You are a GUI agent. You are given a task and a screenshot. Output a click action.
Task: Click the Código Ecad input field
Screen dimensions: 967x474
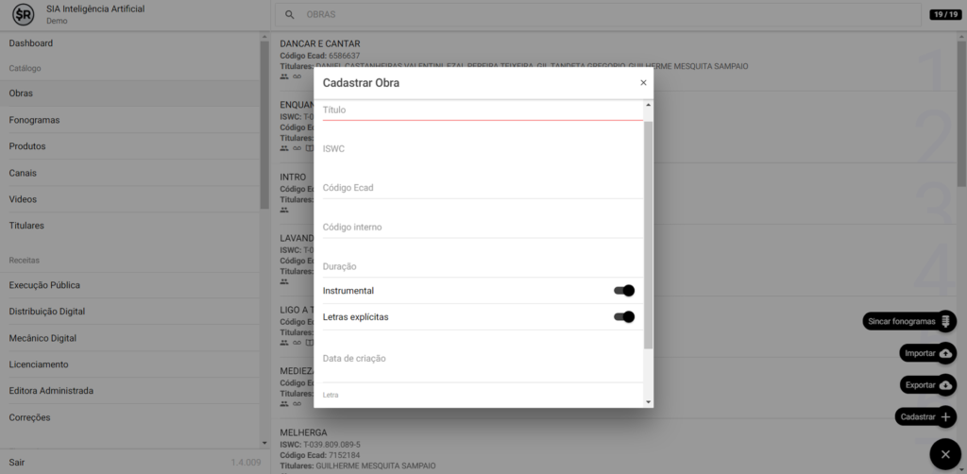(482, 188)
